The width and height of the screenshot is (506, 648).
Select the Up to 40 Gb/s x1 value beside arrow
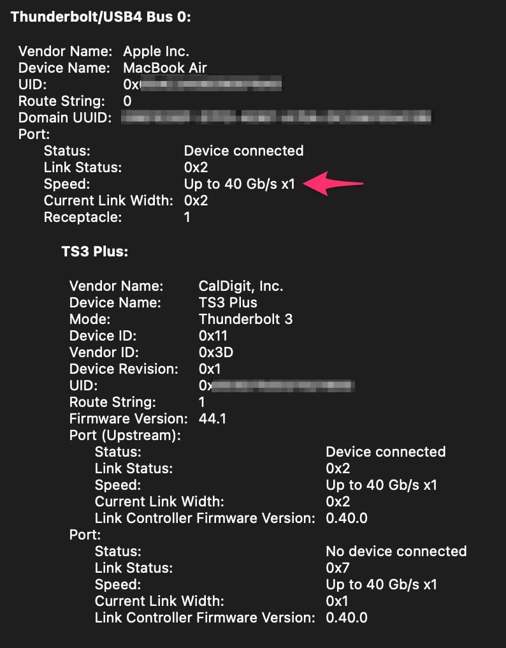click(240, 184)
